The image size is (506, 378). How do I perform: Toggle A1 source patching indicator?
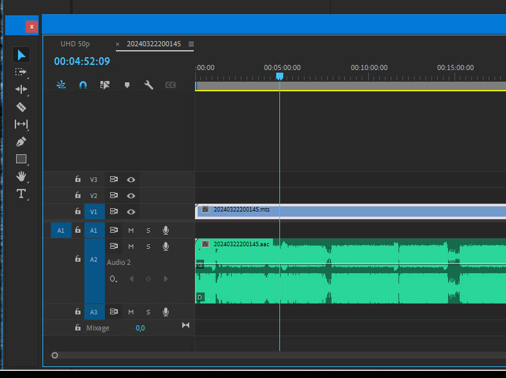click(x=61, y=230)
